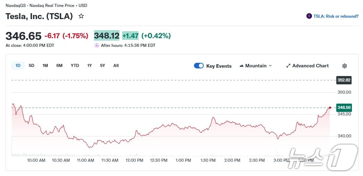Select the 1M chart range
This screenshot has width=363, height=176.
point(45,65)
